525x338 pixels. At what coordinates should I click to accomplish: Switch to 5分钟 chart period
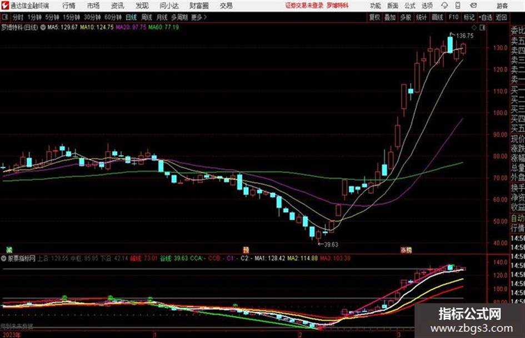pyautogui.click(x=52, y=17)
